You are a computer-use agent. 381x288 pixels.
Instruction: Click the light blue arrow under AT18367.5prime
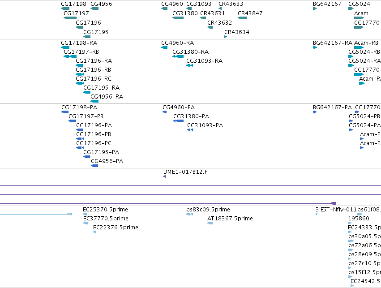click(x=210, y=223)
